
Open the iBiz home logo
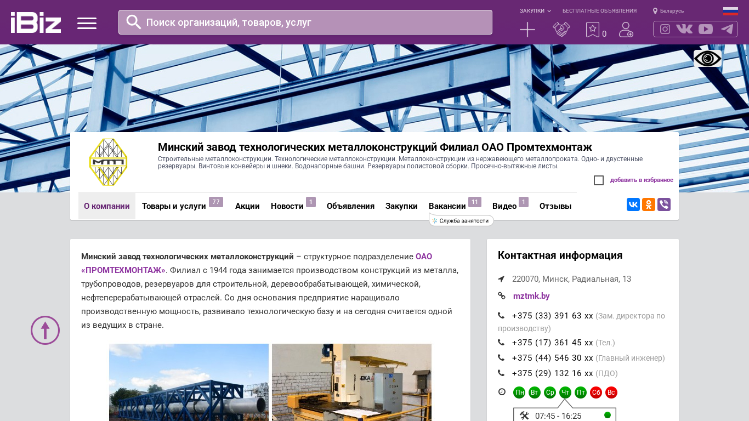pyautogui.click(x=36, y=22)
